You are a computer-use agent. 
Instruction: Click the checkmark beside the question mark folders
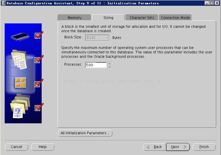click(x=39, y=107)
